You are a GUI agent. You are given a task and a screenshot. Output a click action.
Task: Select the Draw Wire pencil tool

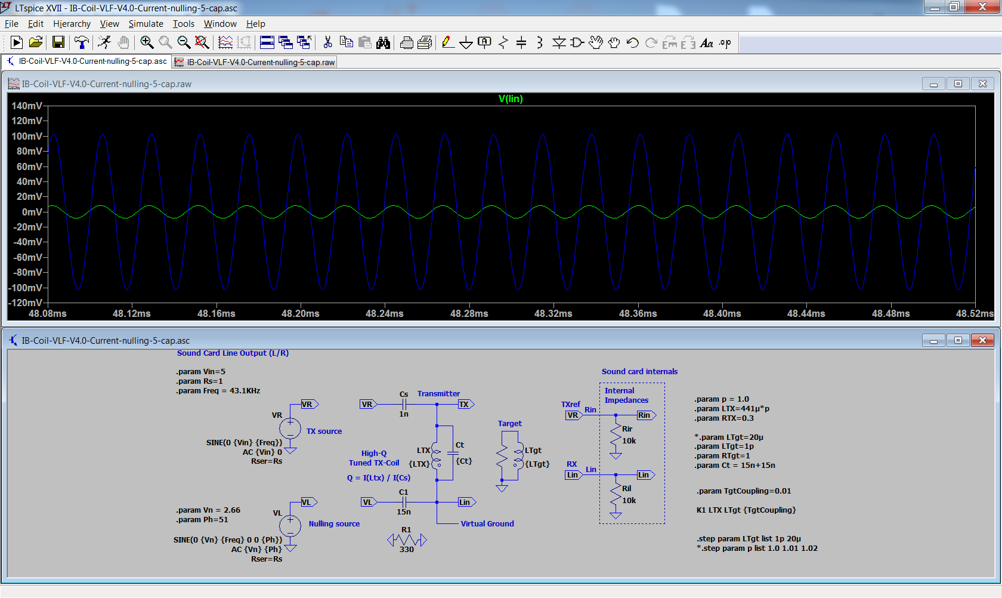click(448, 42)
